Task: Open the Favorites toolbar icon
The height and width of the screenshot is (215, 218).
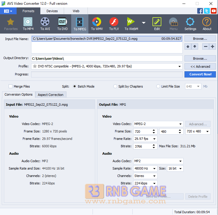Action: 11,24
